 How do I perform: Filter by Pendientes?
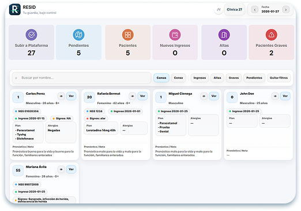click(x=254, y=78)
